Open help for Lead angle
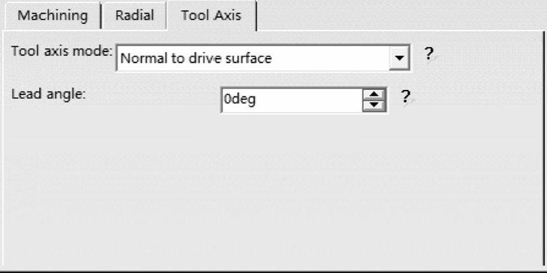 [x=406, y=98]
